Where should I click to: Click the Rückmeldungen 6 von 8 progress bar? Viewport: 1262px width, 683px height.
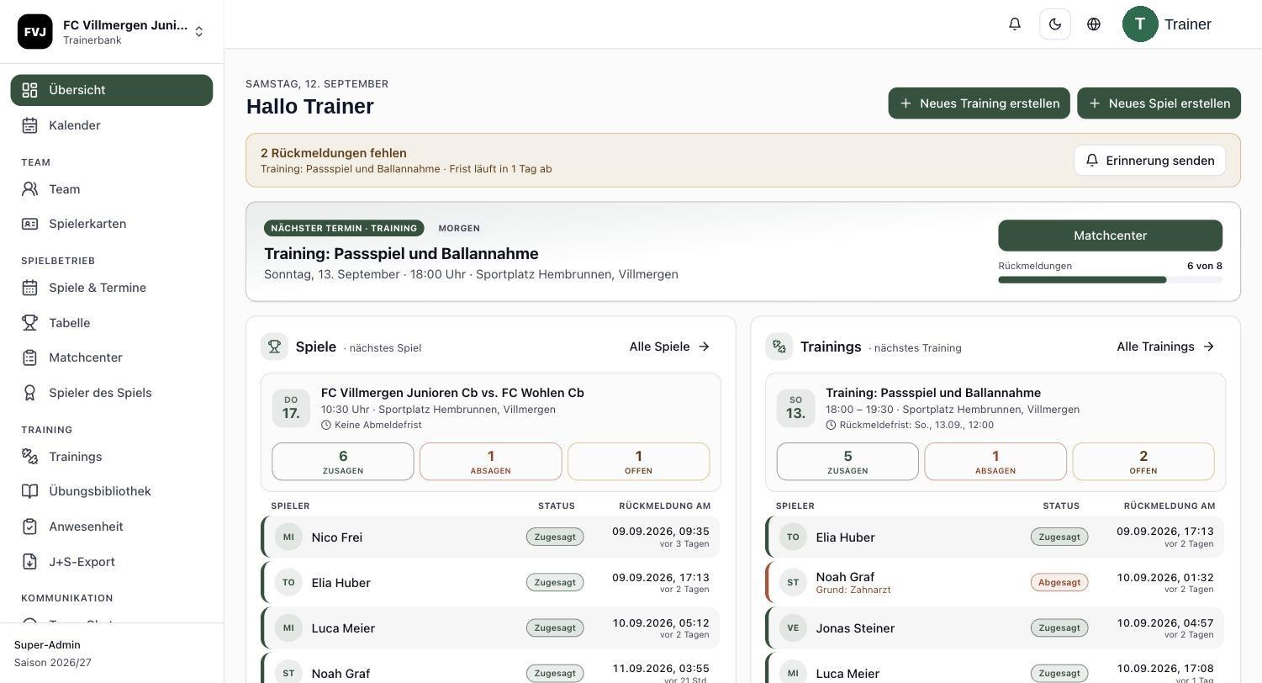[x=1111, y=280]
